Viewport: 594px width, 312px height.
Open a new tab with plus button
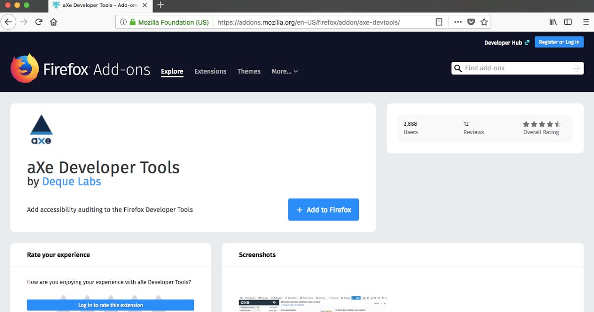160,5
